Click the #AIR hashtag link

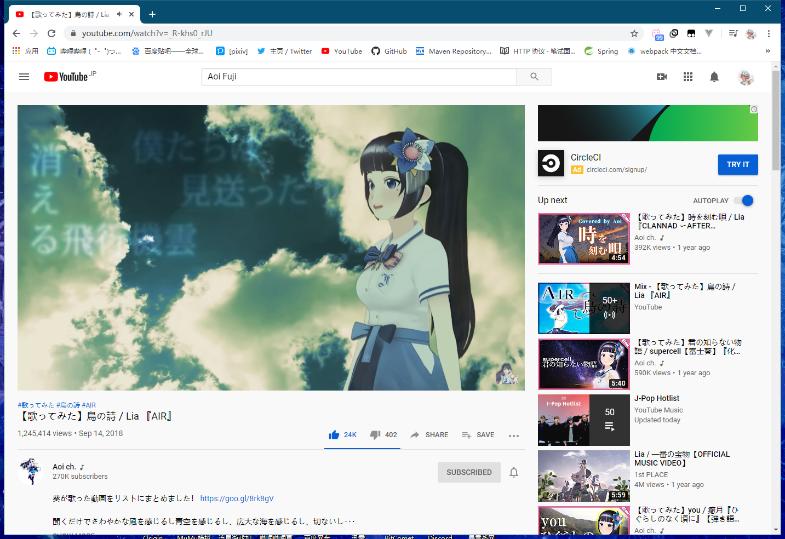pos(89,405)
